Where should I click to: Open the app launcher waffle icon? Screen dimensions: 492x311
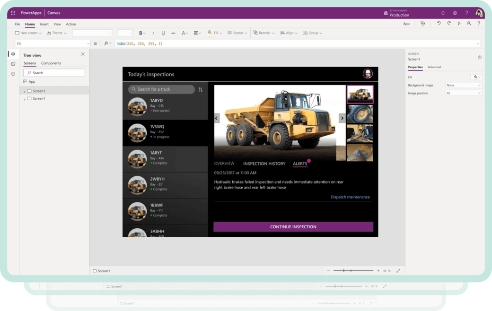click(x=13, y=13)
